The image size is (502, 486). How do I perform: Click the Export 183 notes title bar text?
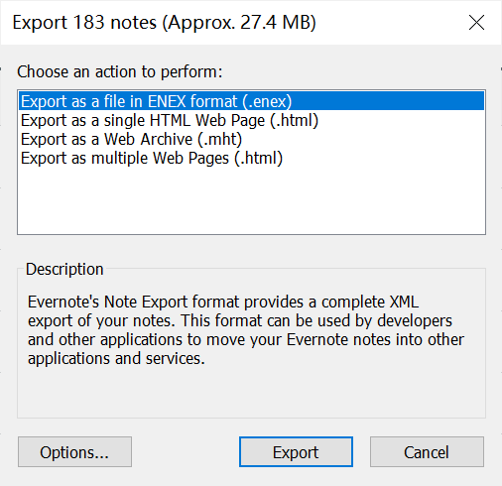[x=164, y=23]
